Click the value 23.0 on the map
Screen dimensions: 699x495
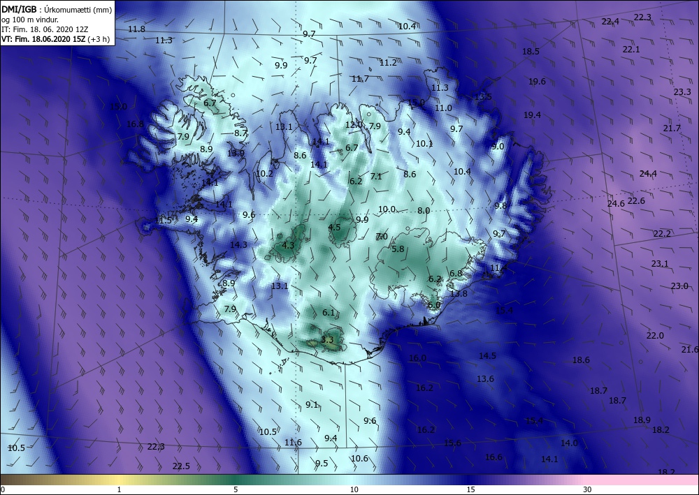(679, 286)
